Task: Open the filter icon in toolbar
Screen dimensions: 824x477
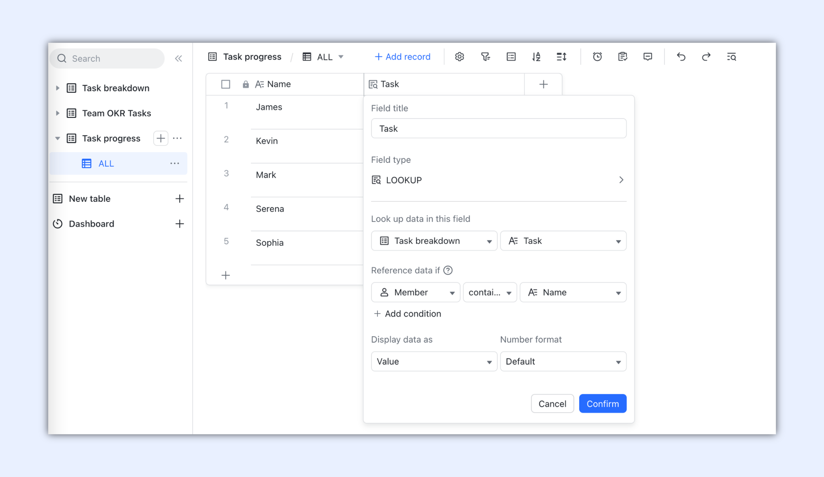Action: pyautogui.click(x=485, y=57)
